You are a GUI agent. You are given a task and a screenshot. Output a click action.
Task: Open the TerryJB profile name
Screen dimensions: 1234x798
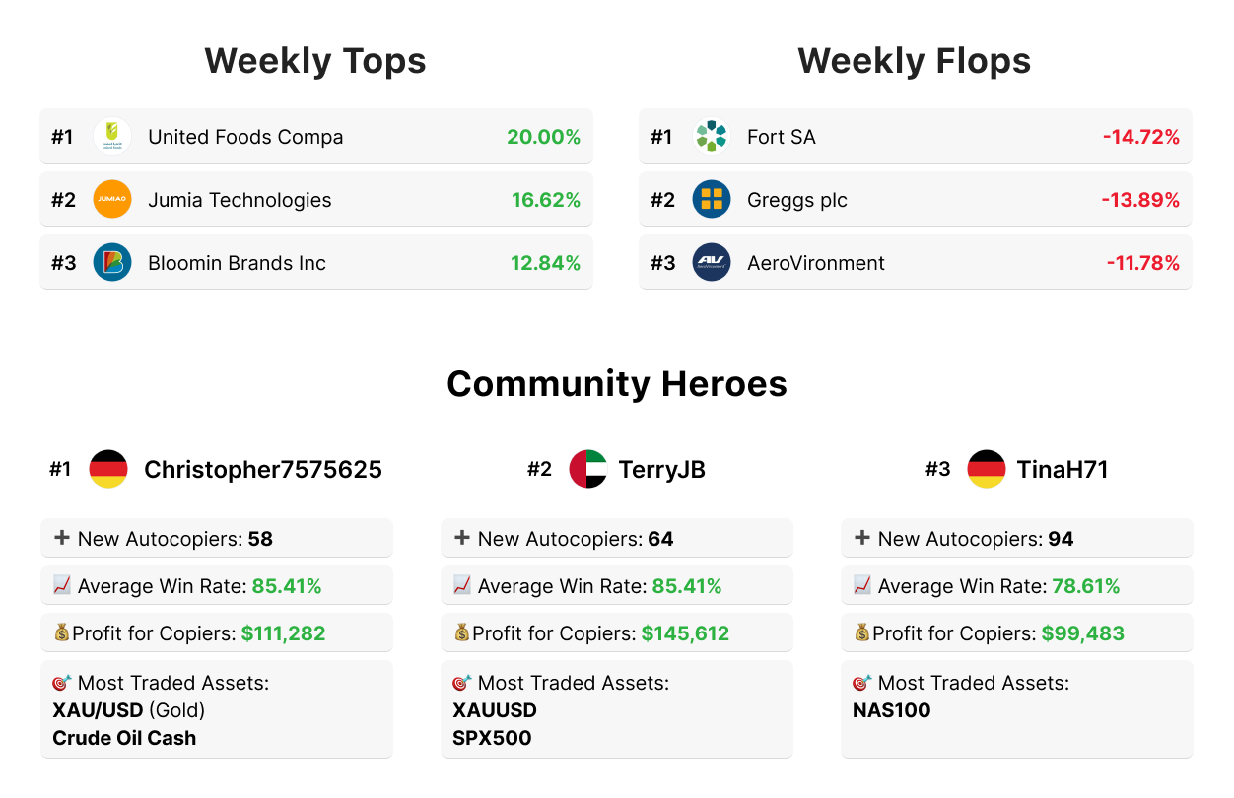point(661,470)
